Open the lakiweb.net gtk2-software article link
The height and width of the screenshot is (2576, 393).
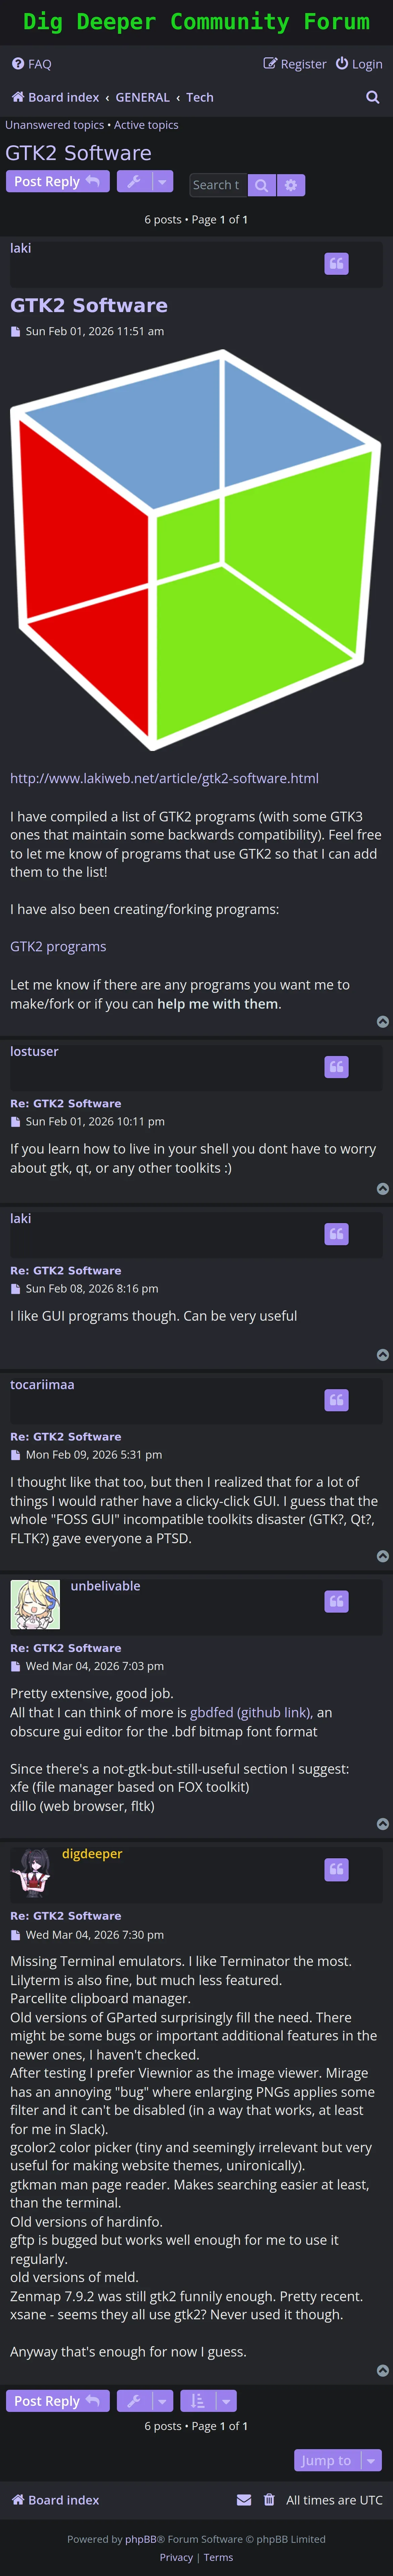pyautogui.click(x=164, y=778)
